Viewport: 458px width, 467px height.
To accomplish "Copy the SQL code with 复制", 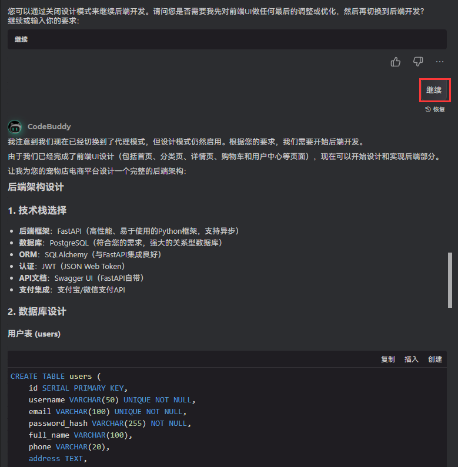I will point(387,360).
